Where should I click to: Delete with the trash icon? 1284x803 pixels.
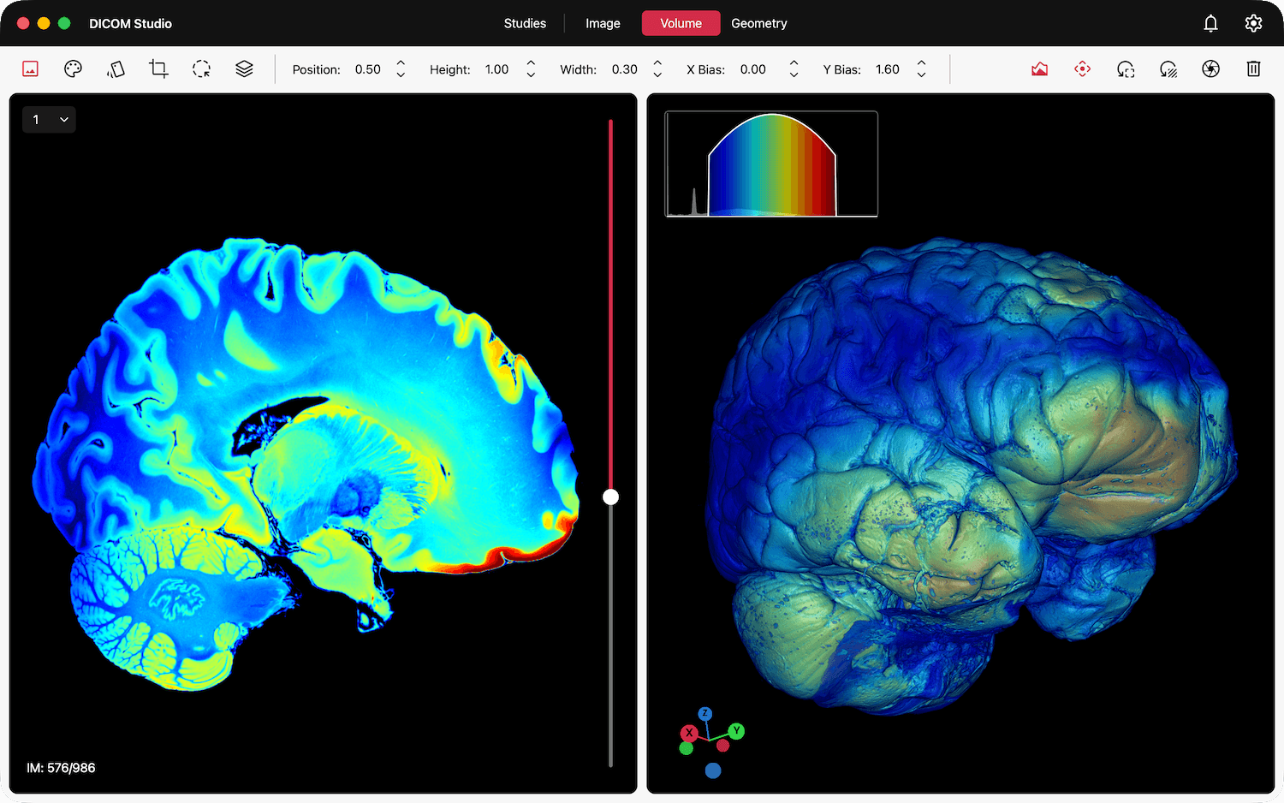[x=1253, y=69]
